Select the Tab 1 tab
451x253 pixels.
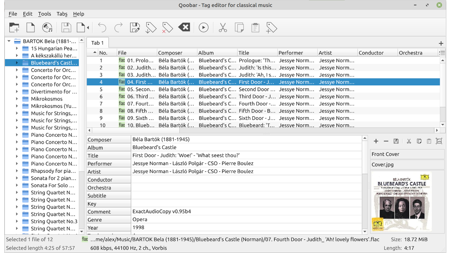coord(97,43)
